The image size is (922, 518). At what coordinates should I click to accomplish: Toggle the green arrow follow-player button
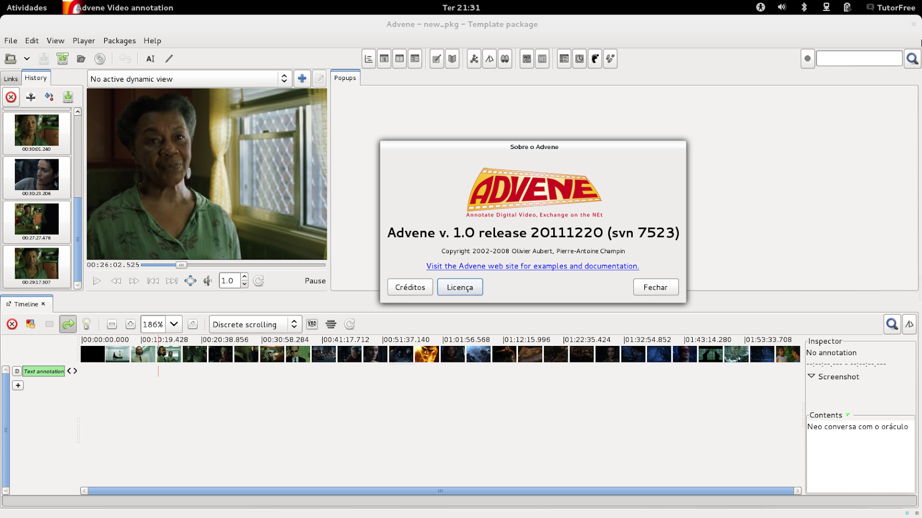[68, 324]
